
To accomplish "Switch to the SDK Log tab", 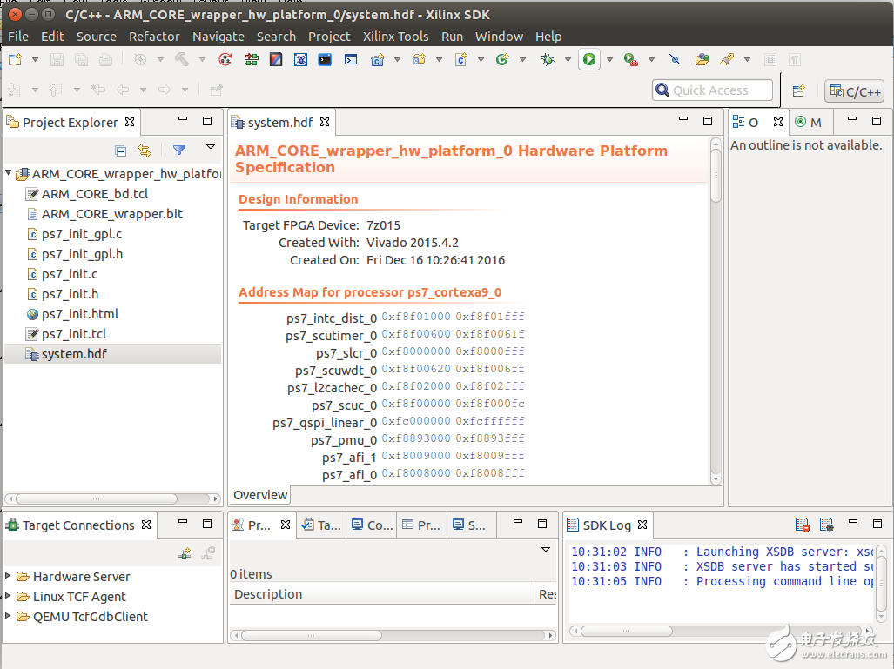I will tap(608, 524).
